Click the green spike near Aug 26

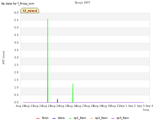coord(73,93)
